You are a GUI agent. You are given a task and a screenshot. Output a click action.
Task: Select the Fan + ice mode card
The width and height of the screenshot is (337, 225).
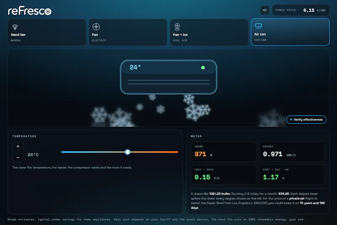click(x=209, y=32)
